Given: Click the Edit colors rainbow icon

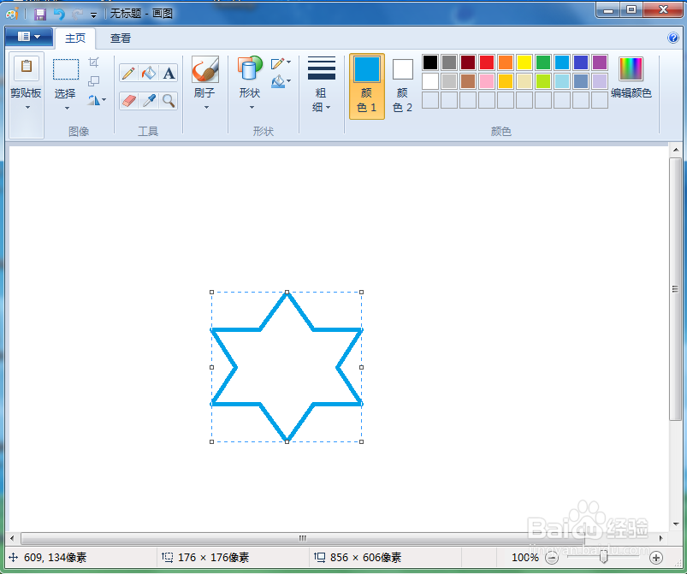Looking at the screenshot, I should (631, 68).
